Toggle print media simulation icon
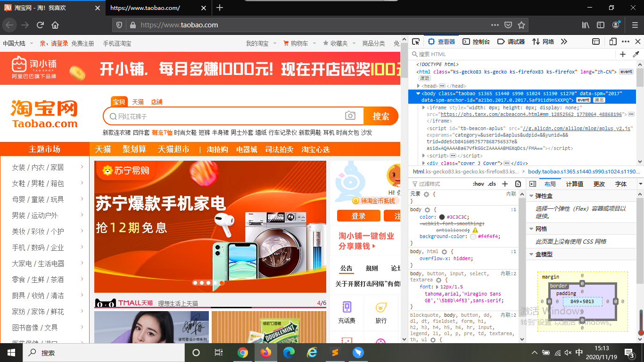Image resolution: width=644 pixels, height=362 pixels. [518, 184]
